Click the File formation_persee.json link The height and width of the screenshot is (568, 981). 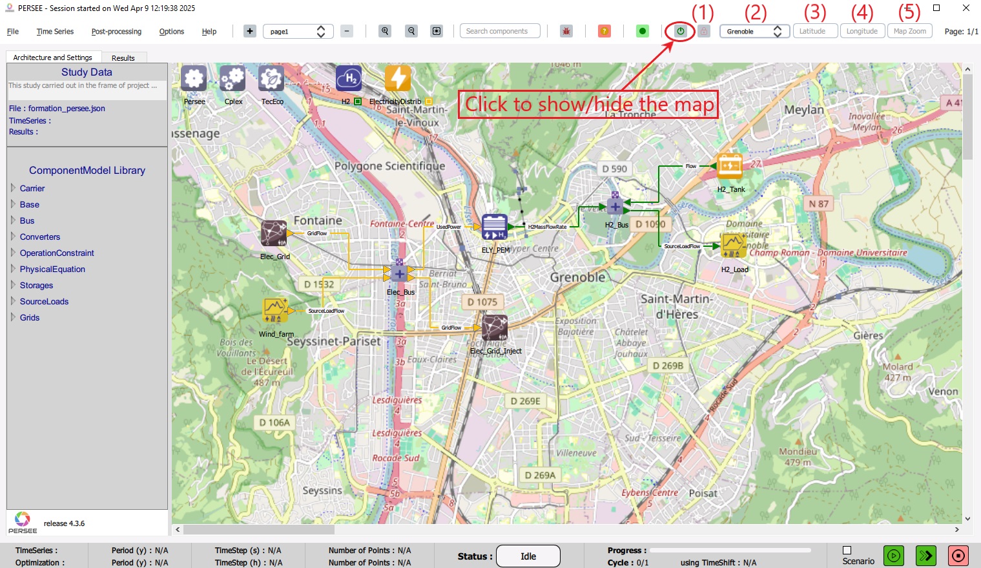[57, 109]
